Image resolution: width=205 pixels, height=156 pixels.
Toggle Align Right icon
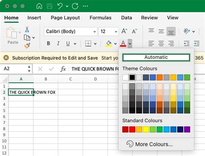point(171,44)
